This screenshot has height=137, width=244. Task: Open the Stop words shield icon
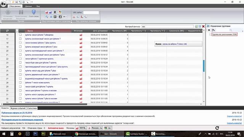(34, 12)
